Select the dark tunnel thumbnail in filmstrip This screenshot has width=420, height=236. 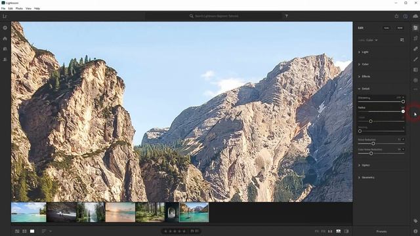[x=172, y=212]
